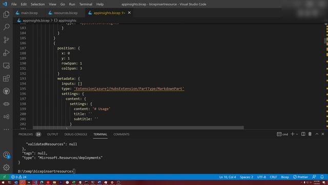Image resolution: width=328 pixels, height=185 pixels.
Task: Show additional views via the ellipsis icon
Action: pos(6,129)
